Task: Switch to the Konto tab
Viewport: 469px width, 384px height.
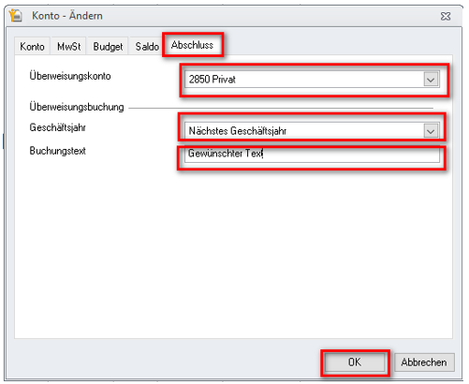Action: pyautogui.click(x=32, y=47)
